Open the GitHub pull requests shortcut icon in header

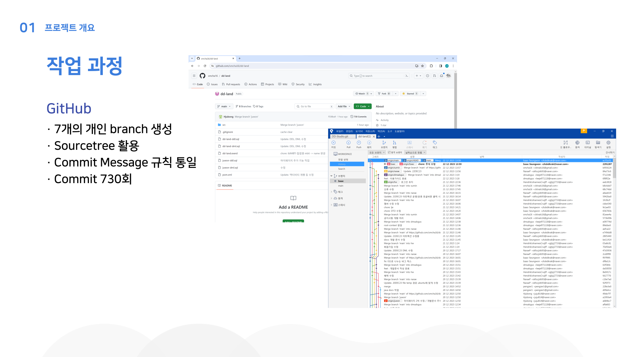(x=435, y=76)
